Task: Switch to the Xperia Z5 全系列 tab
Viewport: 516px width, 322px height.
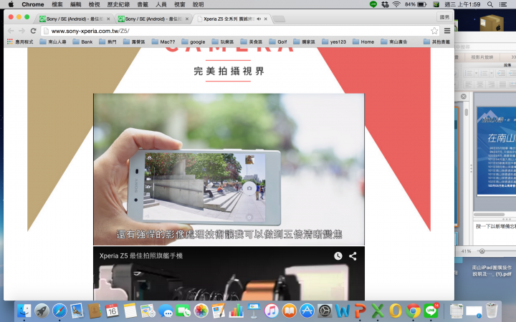Action: click(229, 19)
